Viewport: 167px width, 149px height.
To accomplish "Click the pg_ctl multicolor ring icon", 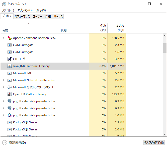I will [10, 115].
